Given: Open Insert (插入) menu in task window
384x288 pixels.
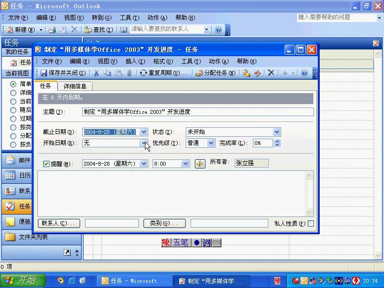Looking at the screenshot, I should coord(135,61).
